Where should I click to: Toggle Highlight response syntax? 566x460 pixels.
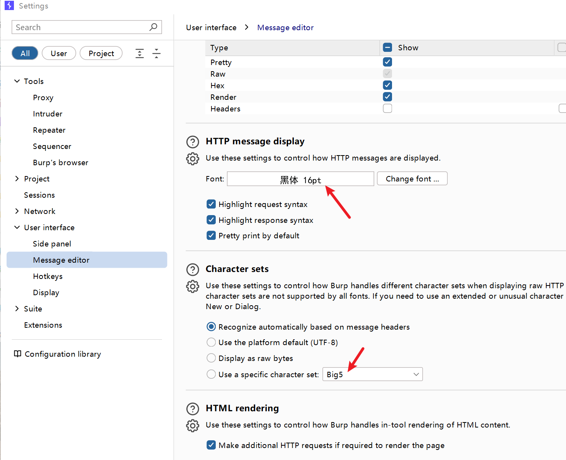(x=211, y=220)
